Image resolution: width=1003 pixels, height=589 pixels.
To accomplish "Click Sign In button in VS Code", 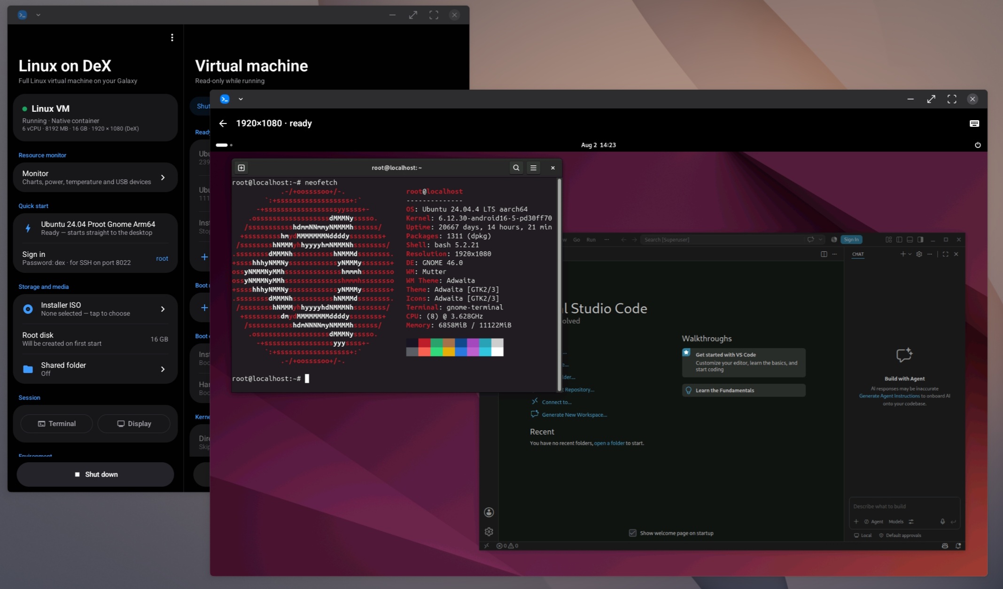I will [x=851, y=240].
